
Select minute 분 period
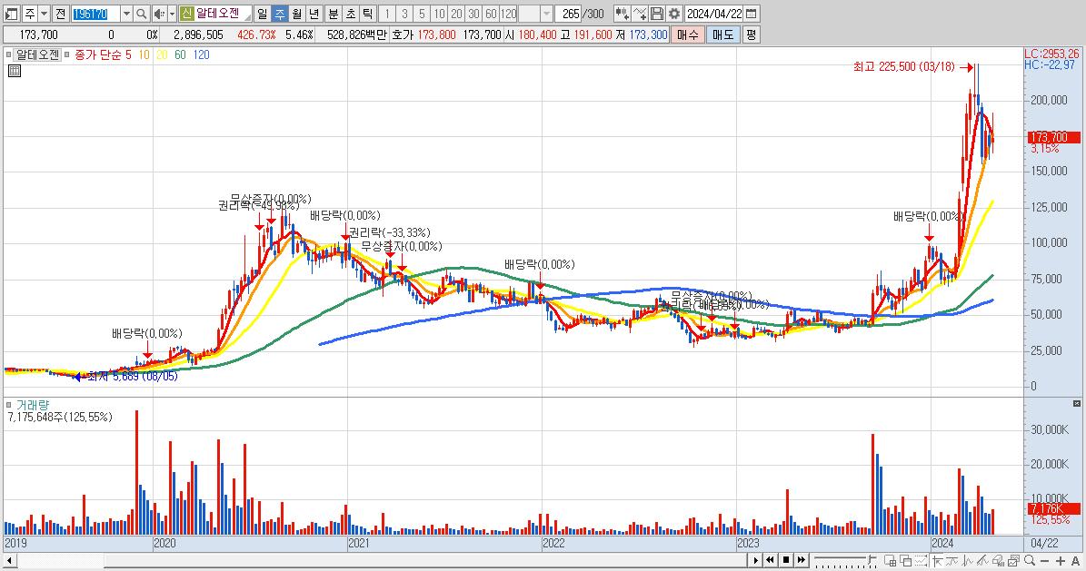point(334,13)
